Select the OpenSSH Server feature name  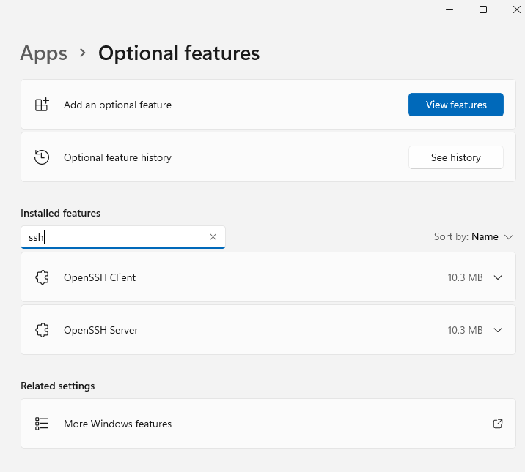pyautogui.click(x=101, y=331)
